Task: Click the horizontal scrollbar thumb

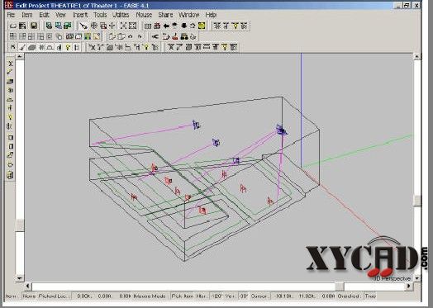Action: click(340, 287)
